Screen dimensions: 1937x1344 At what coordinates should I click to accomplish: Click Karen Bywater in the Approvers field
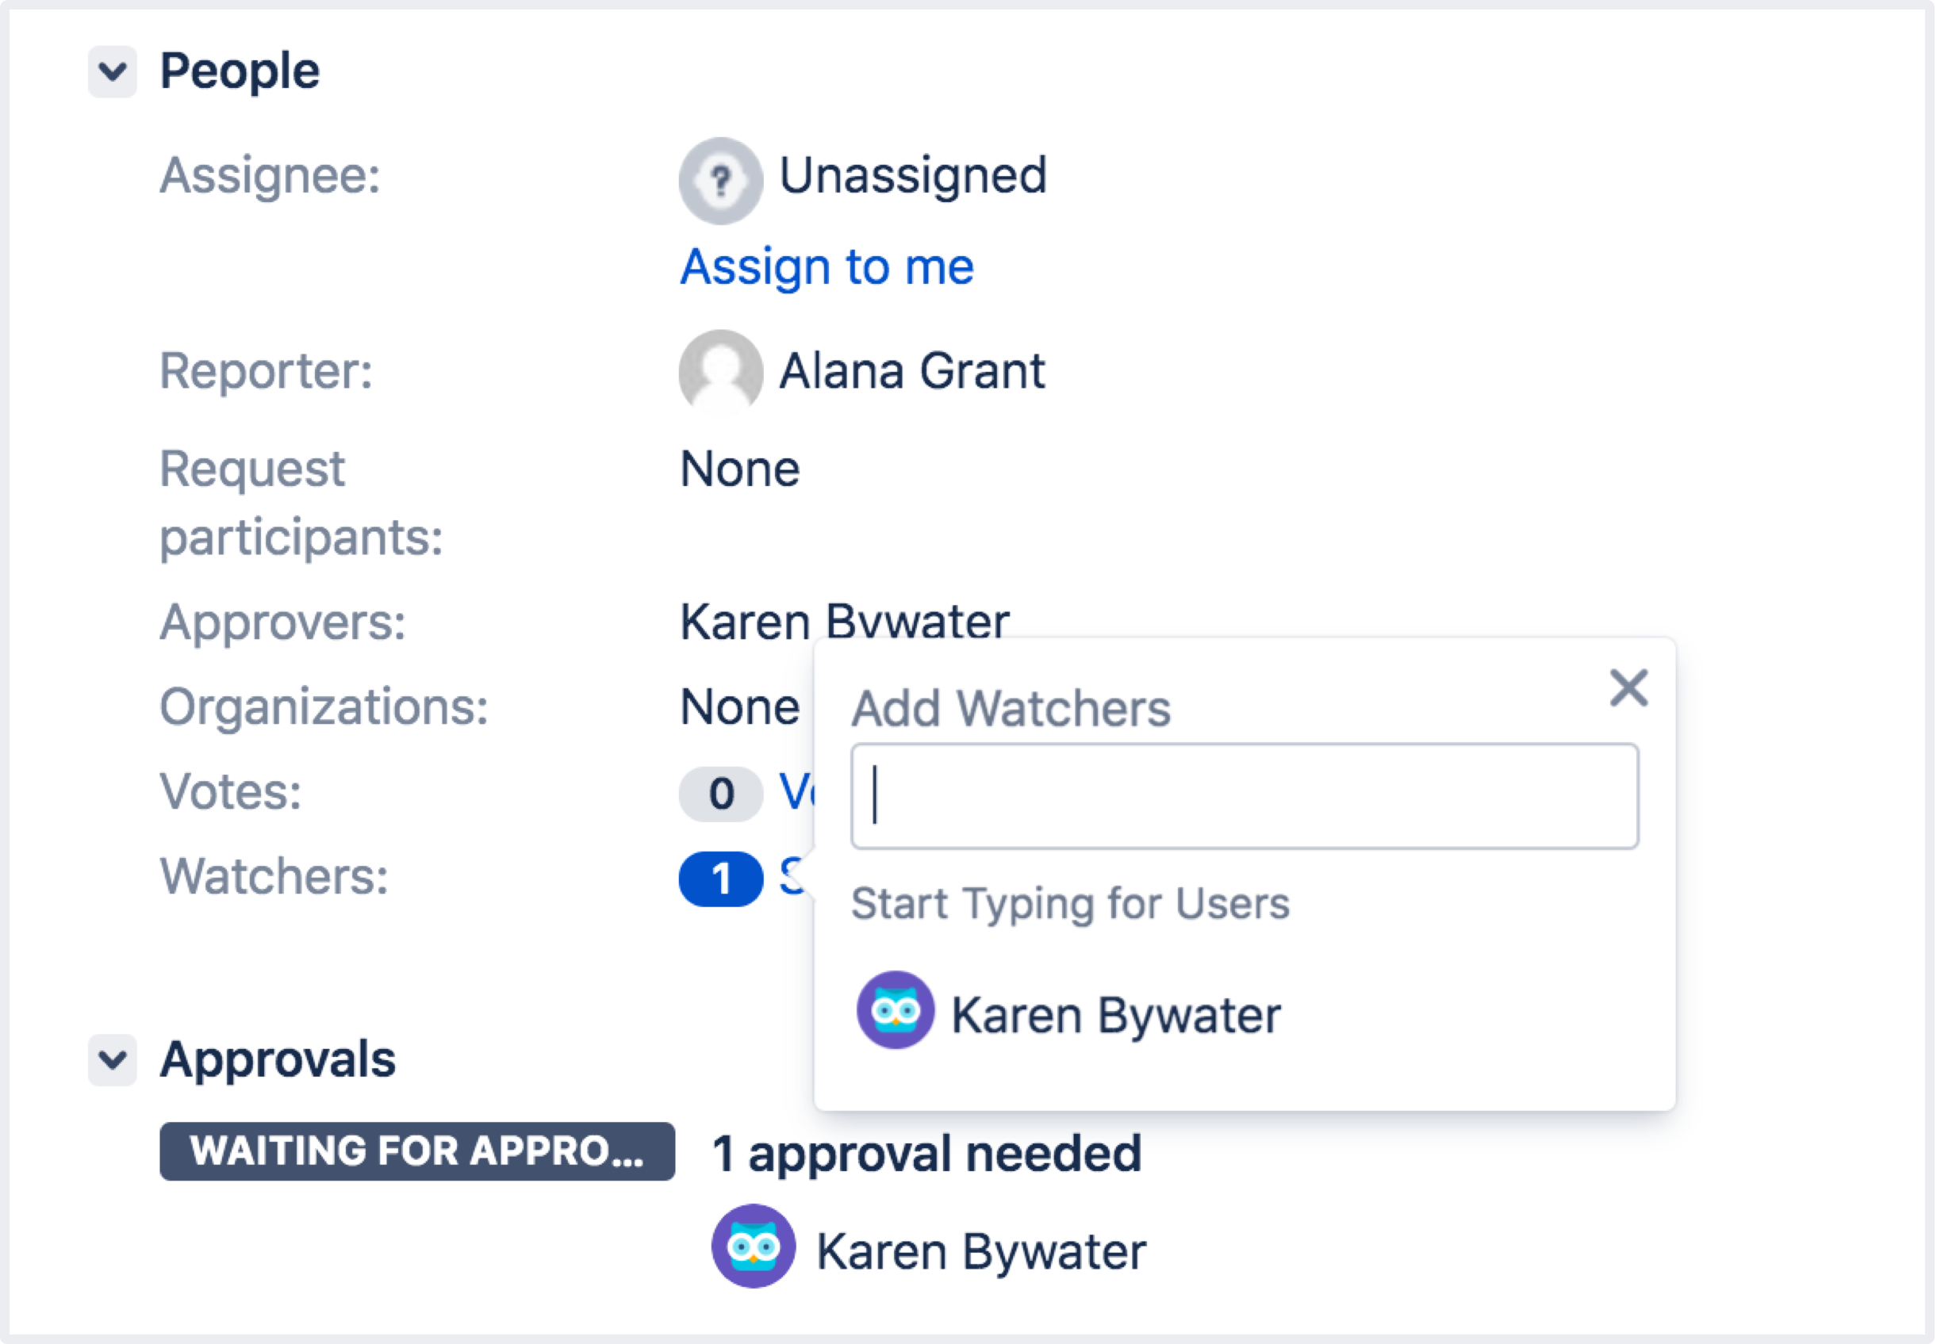pos(844,622)
